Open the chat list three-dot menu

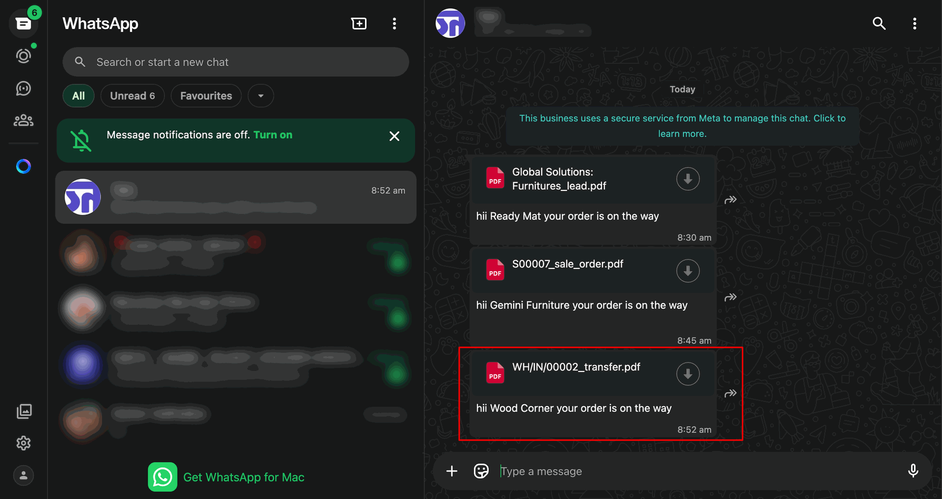point(394,24)
